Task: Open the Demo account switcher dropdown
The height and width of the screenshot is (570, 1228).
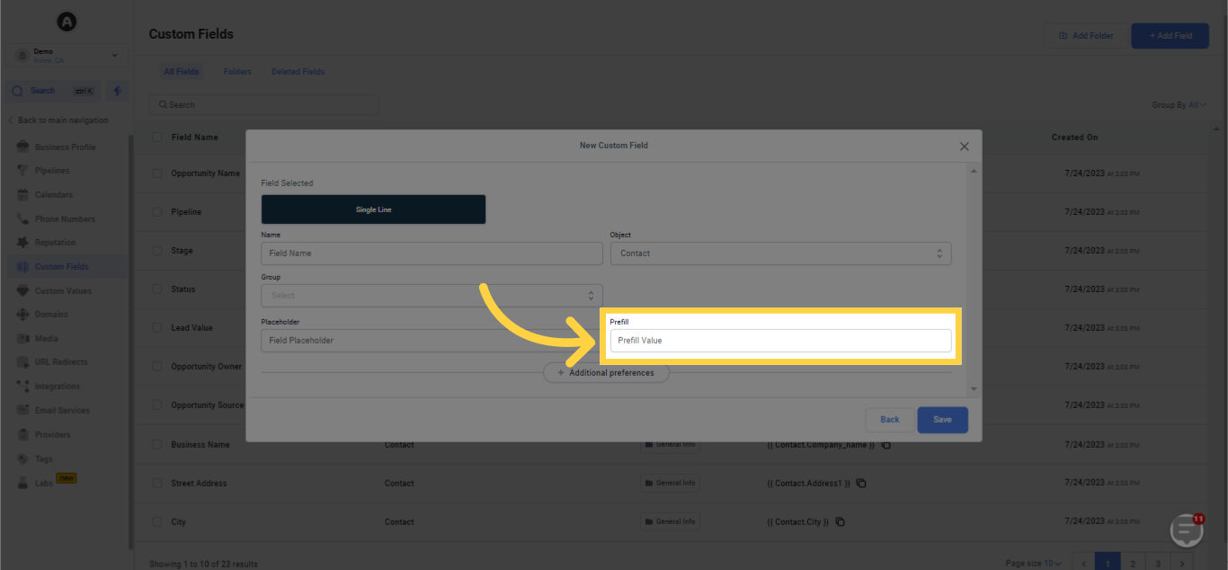Action: 67,56
